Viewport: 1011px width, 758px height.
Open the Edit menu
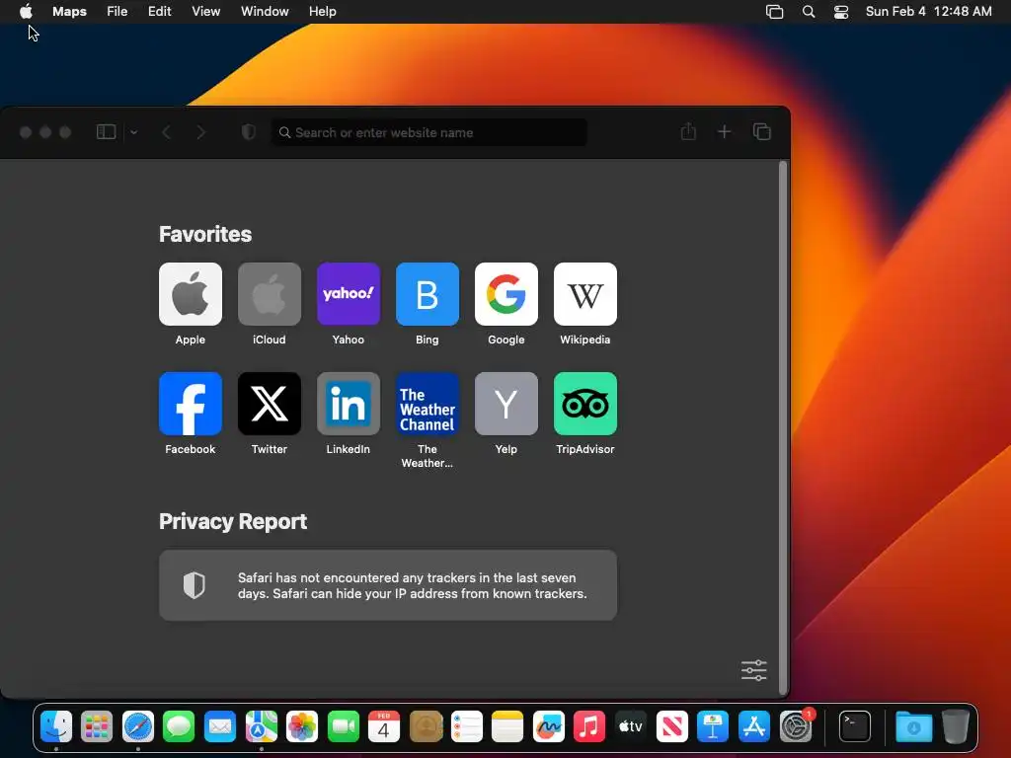click(x=159, y=11)
